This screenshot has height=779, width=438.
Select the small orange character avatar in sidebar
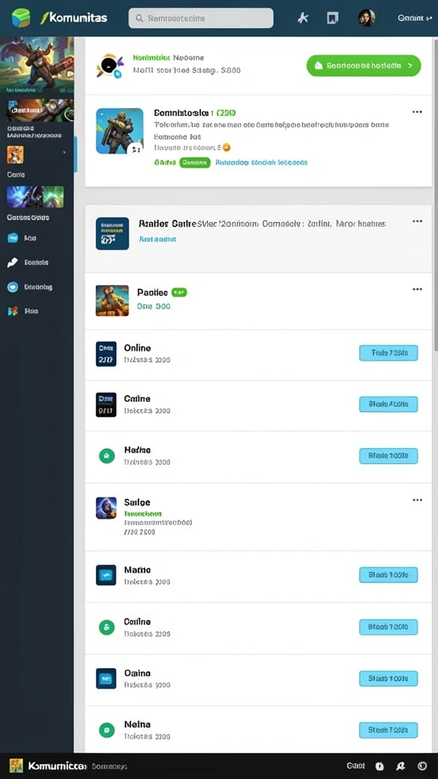15,154
